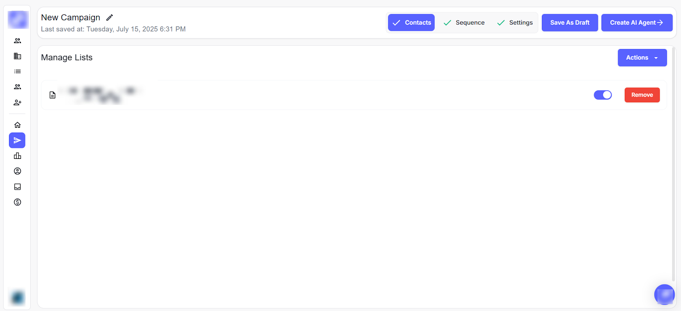Open the analytics bar chart icon
681x311 pixels.
pyautogui.click(x=17, y=156)
